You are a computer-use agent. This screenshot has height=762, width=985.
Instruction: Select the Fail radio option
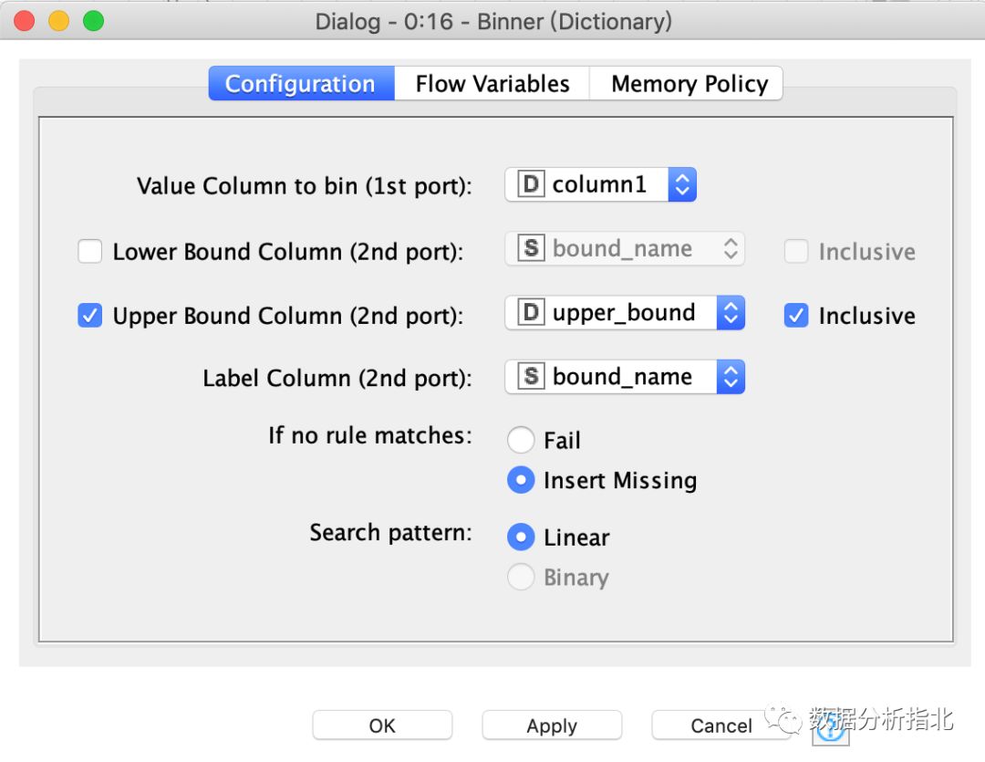pyautogui.click(x=521, y=441)
